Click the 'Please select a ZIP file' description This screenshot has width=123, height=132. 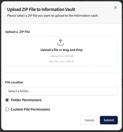(x=53, y=16)
